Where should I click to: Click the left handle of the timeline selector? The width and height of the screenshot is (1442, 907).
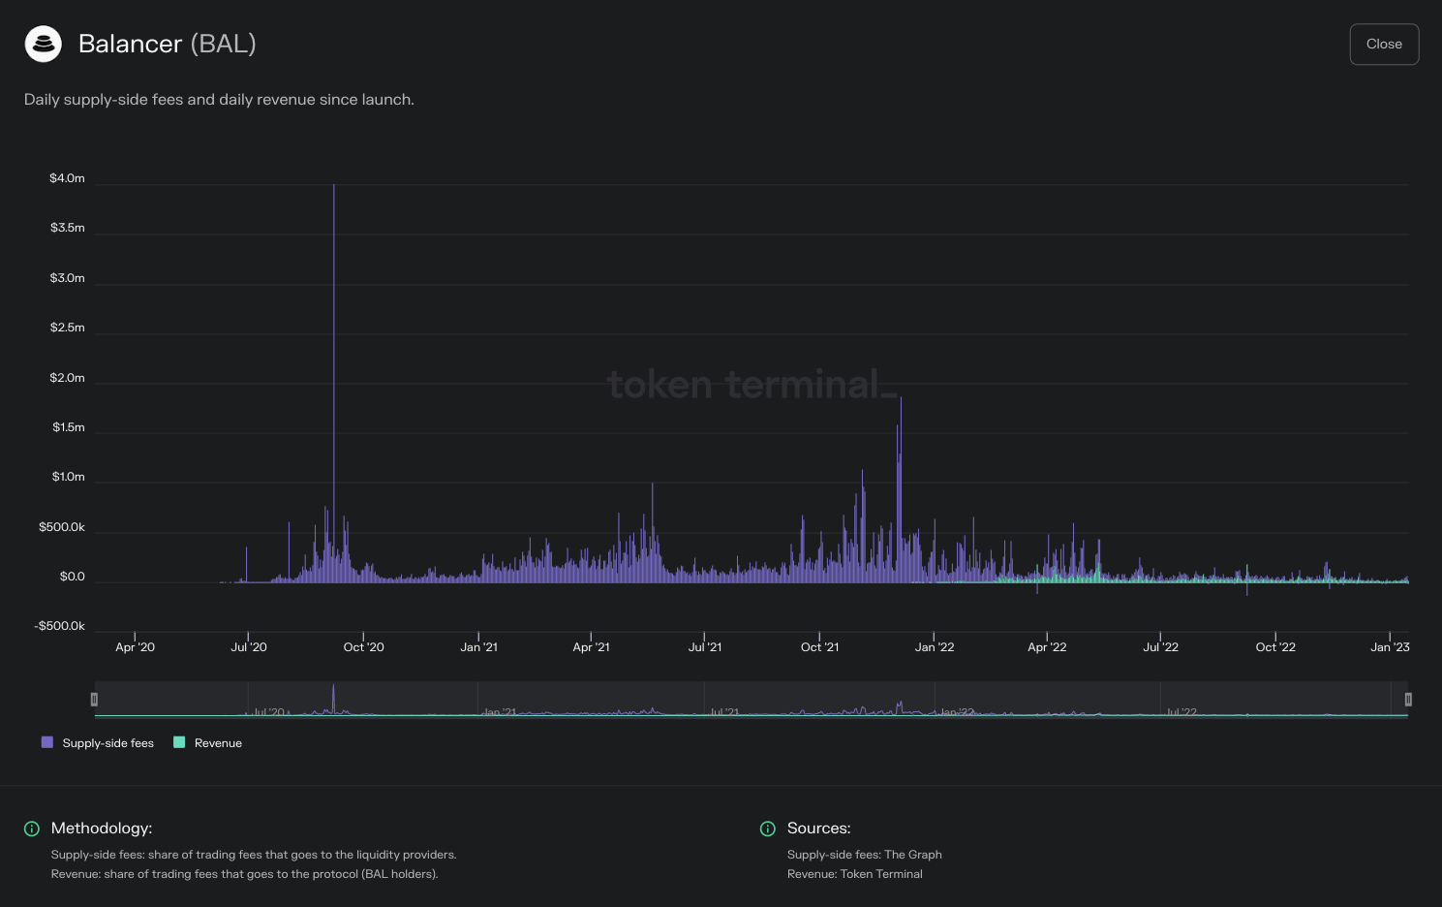(94, 699)
